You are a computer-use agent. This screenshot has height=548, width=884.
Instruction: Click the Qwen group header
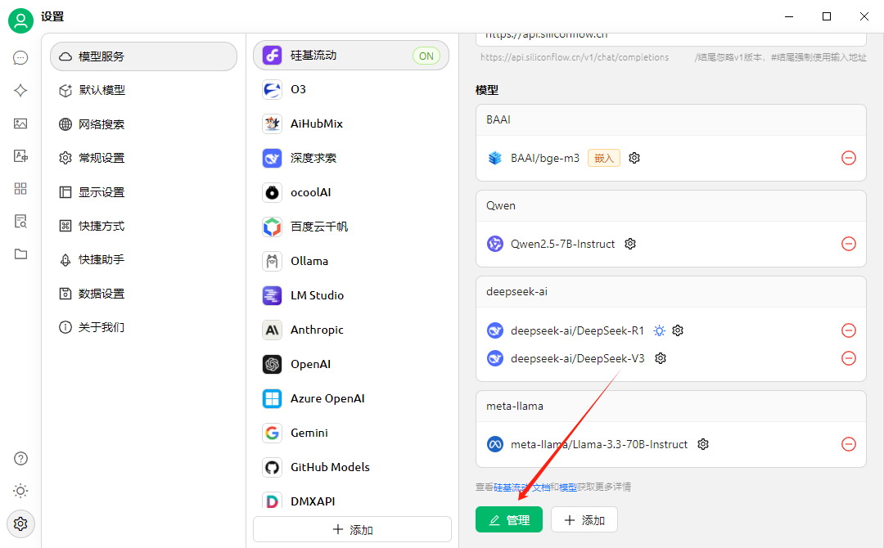click(x=671, y=205)
